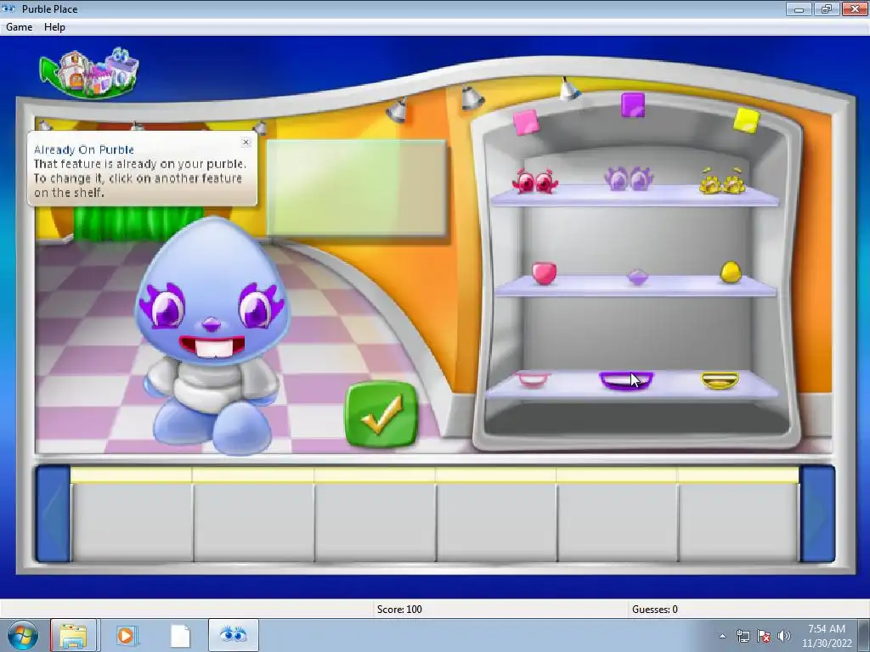870x652 pixels.
Task: Open the Windows Start menu
Action: tap(23, 635)
